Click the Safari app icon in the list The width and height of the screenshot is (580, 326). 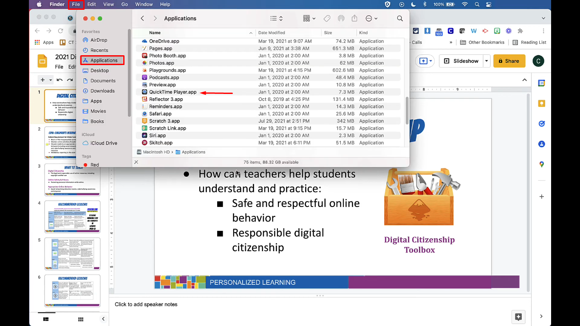point(144,114)
